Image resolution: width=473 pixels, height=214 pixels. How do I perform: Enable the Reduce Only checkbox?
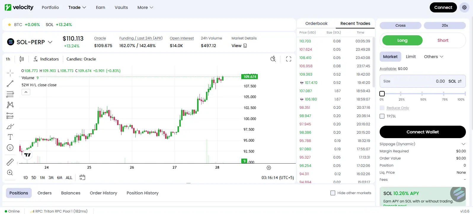pos(382,108)
